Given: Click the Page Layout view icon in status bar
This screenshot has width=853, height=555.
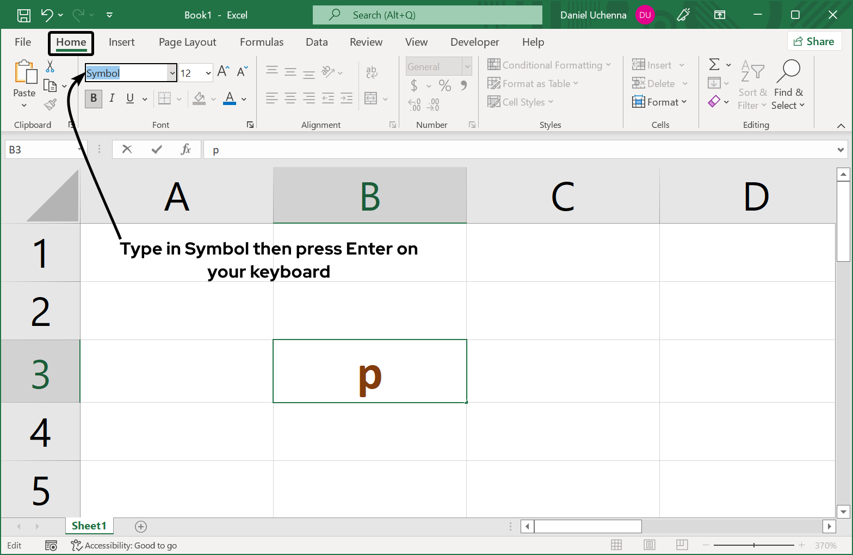Looking at the screenshot, I should coord(649,545).
